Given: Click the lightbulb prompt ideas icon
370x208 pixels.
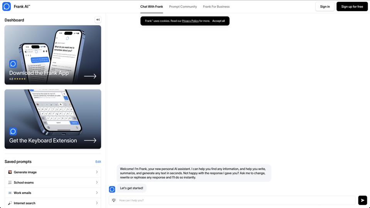Looking at the screenshot, I should point(114,200).
